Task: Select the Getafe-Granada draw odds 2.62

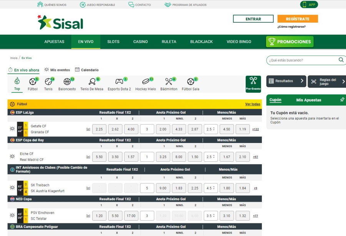Action: point(115,129)
